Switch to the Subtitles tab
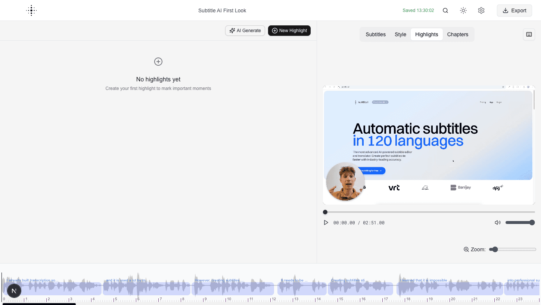The width and height of the screenshot is (541, 305). click(375, 34)
